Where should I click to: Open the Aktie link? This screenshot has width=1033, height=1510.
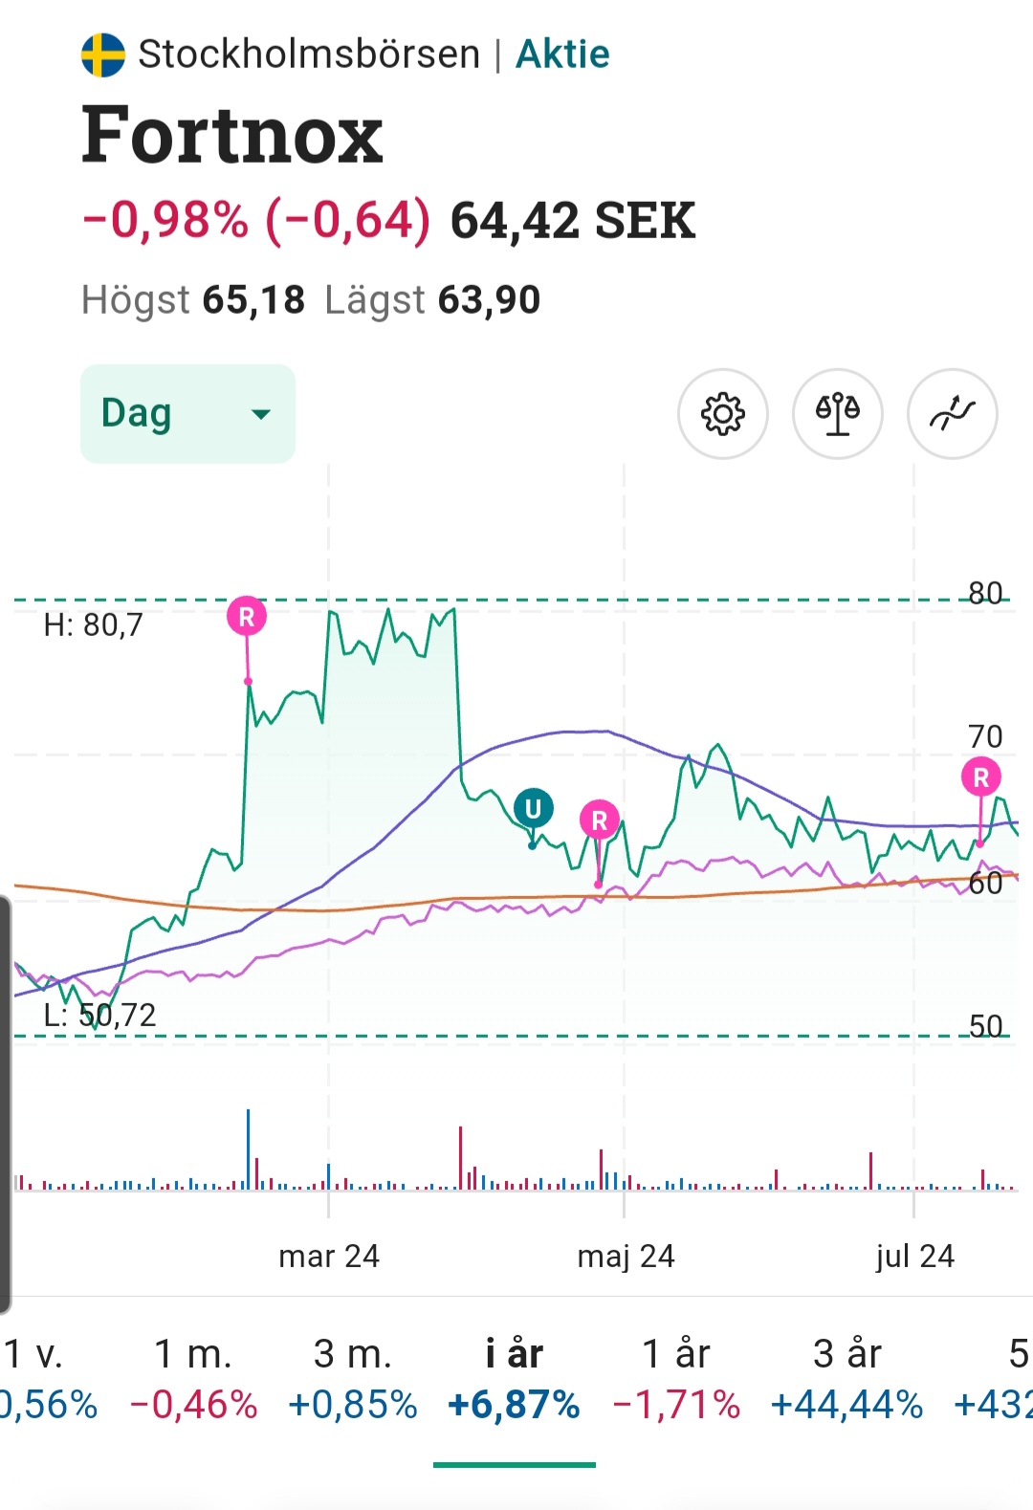pyautogui.click(x=562, y=55)
